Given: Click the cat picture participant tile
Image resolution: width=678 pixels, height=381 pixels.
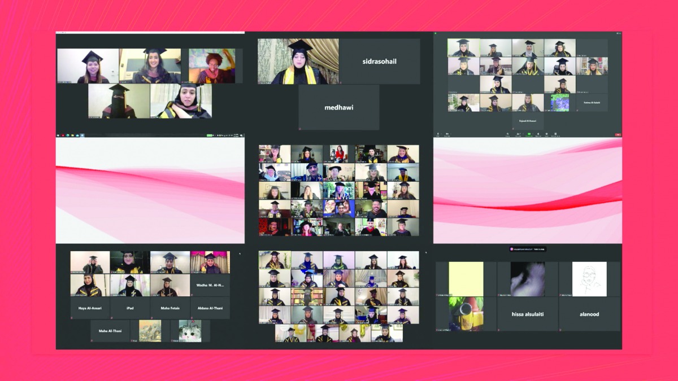Looking at the screenshot, I should [x=190, y=331].
